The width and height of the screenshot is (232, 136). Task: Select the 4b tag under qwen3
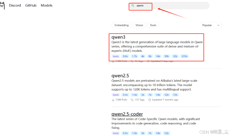tap(143, 56)
